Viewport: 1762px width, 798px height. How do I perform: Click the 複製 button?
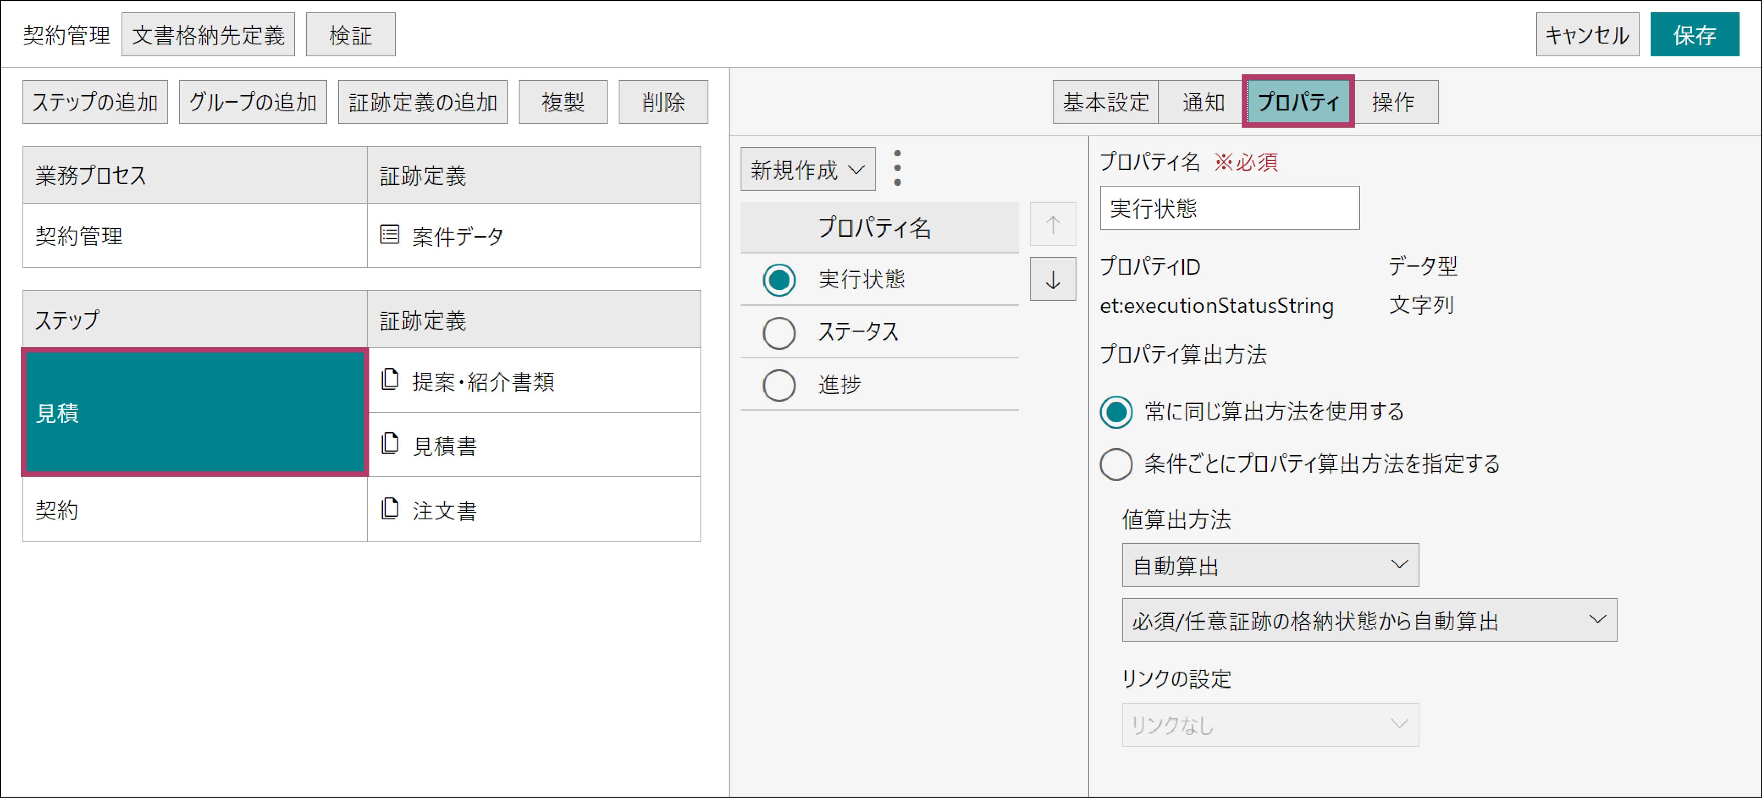563,102
